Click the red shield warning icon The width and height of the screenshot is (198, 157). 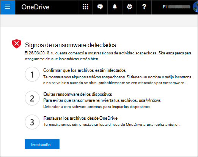(17, 44)
